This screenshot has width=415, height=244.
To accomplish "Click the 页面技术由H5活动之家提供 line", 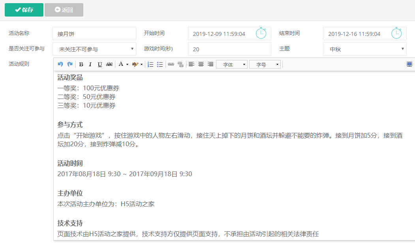I will tap(188, 234).
